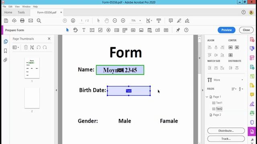Rotate page counterclockwise in thumbnails
Screen dimensions: 257x144
(x=39, y=47)
